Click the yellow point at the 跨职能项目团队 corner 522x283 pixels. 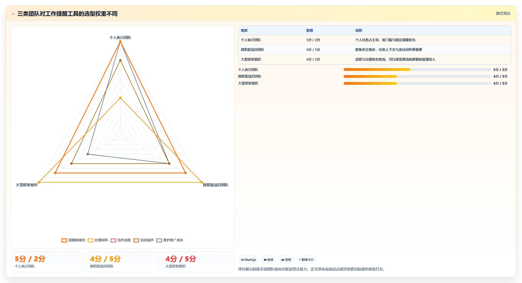tap(202, 182)
